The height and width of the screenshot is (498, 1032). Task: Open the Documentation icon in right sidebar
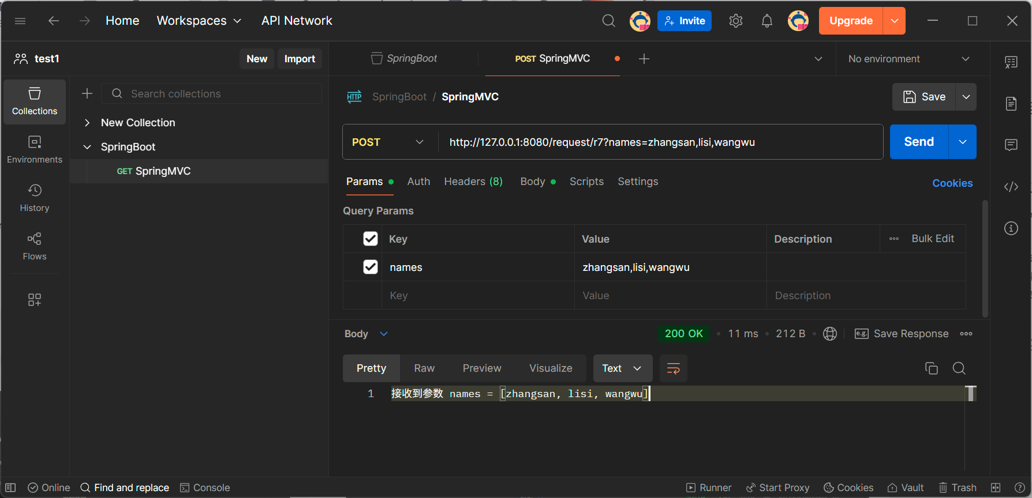click(1011, 104)
